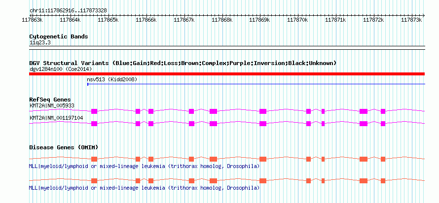The height and width of the screenshot is (203, 439).
Task: Select NM_005933 exon just right of 117869k
Action: click(263, 111)
